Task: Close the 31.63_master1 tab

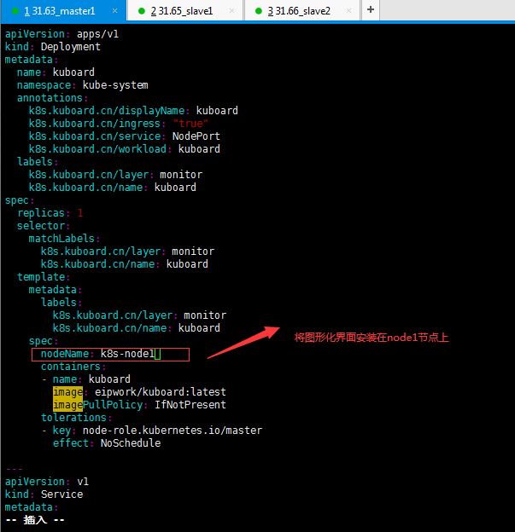Action: [x=115, y=11]
